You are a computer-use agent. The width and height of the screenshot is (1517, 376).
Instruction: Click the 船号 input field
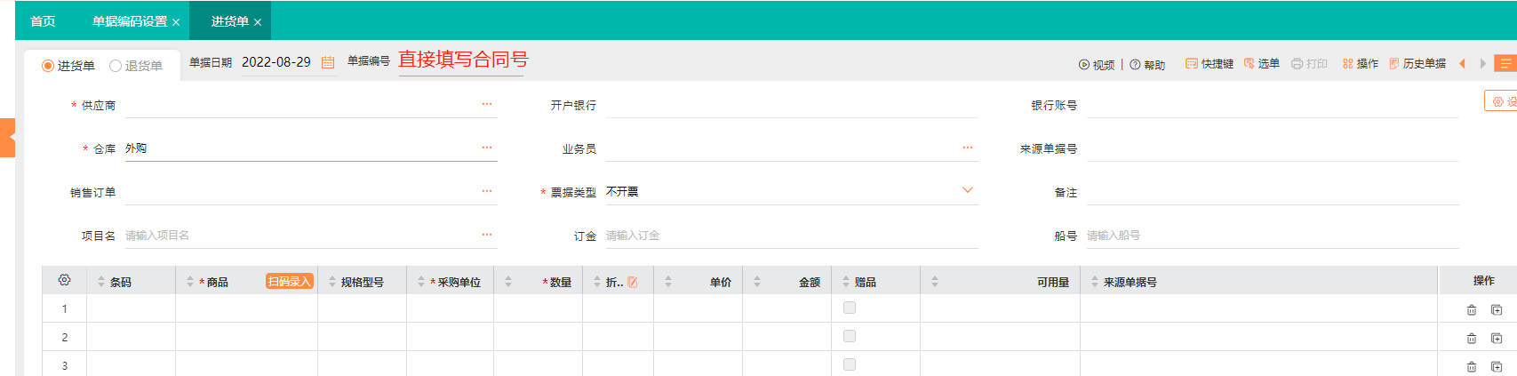(1273, 236)
